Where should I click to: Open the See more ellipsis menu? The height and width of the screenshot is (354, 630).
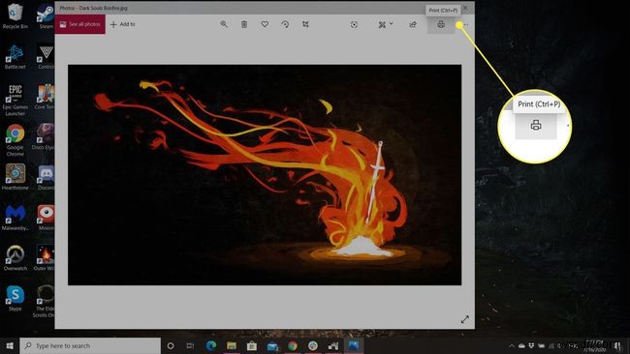465,24
